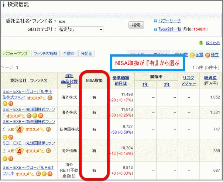Click 積 icon in グローバルREITファンド row

point(50,174)
